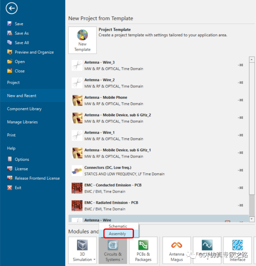Launch PCBs & Packages module
Screen dimensions: 256x266
coord(143,250)
